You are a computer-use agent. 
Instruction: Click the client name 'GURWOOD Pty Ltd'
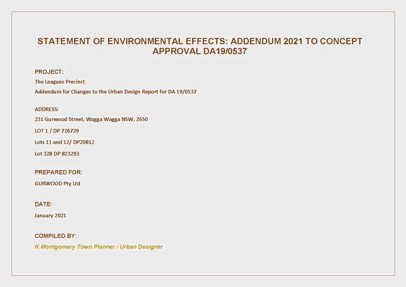57,184
